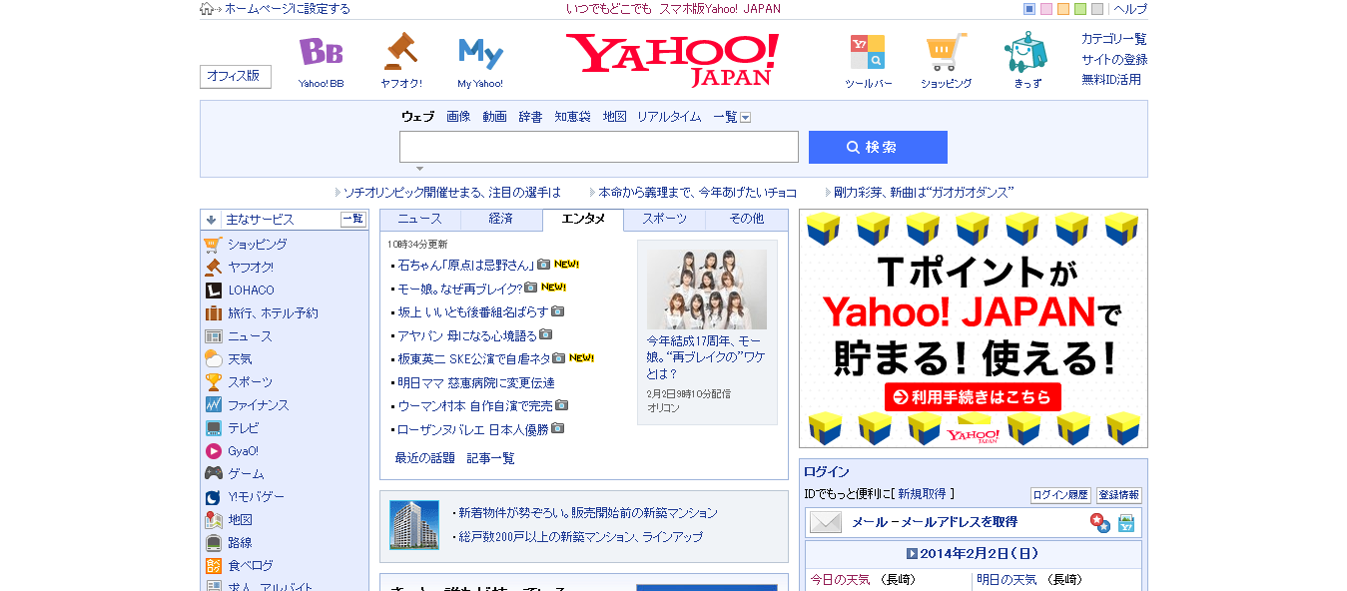The height and width of the screenshot is (591, 1347).
Task: Select the 画像 search tab
Action: 458,117
